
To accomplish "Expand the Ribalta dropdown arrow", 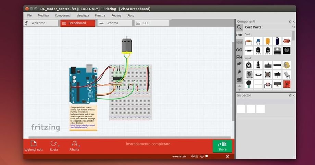I will (79, 146).
